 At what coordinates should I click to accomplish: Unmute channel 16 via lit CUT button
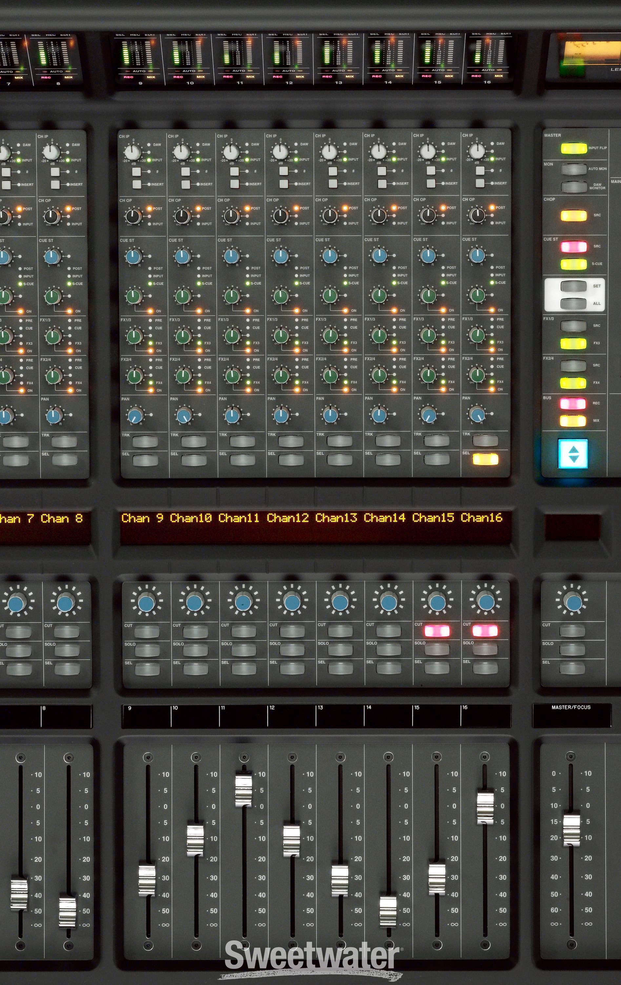[x=485, y=630]
